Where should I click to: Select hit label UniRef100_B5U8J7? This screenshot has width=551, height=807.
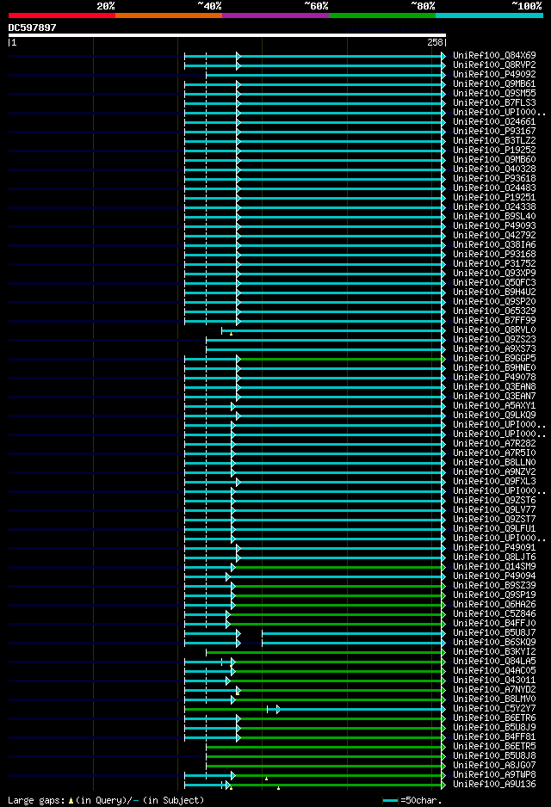click(x=494, y=632)
